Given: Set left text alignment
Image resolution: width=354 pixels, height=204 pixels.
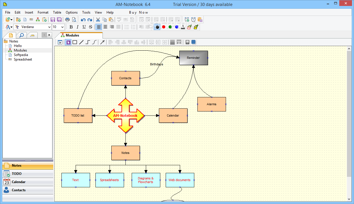Looking at the screenshot, I should (x=99, y=27).
